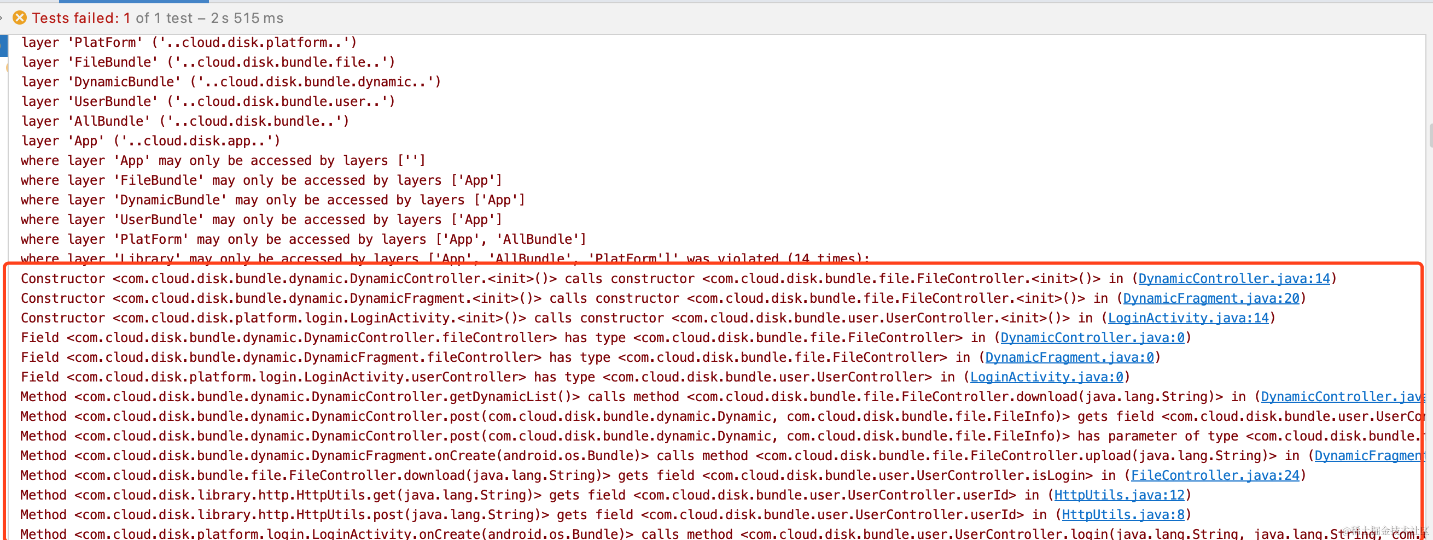Click the orange test failed status icon

pyautogui.click(x=20, y=18)
